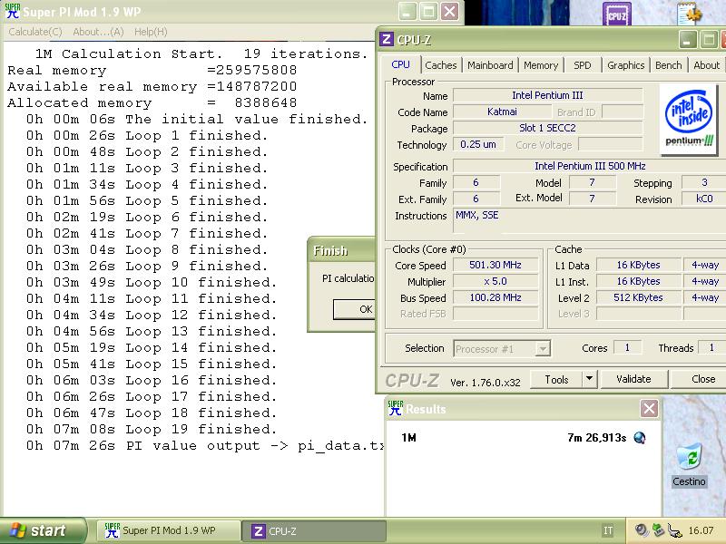Expand the Tools dropdown arrow in CPU-Z
The image size is (726, 544).
[589, 379]
